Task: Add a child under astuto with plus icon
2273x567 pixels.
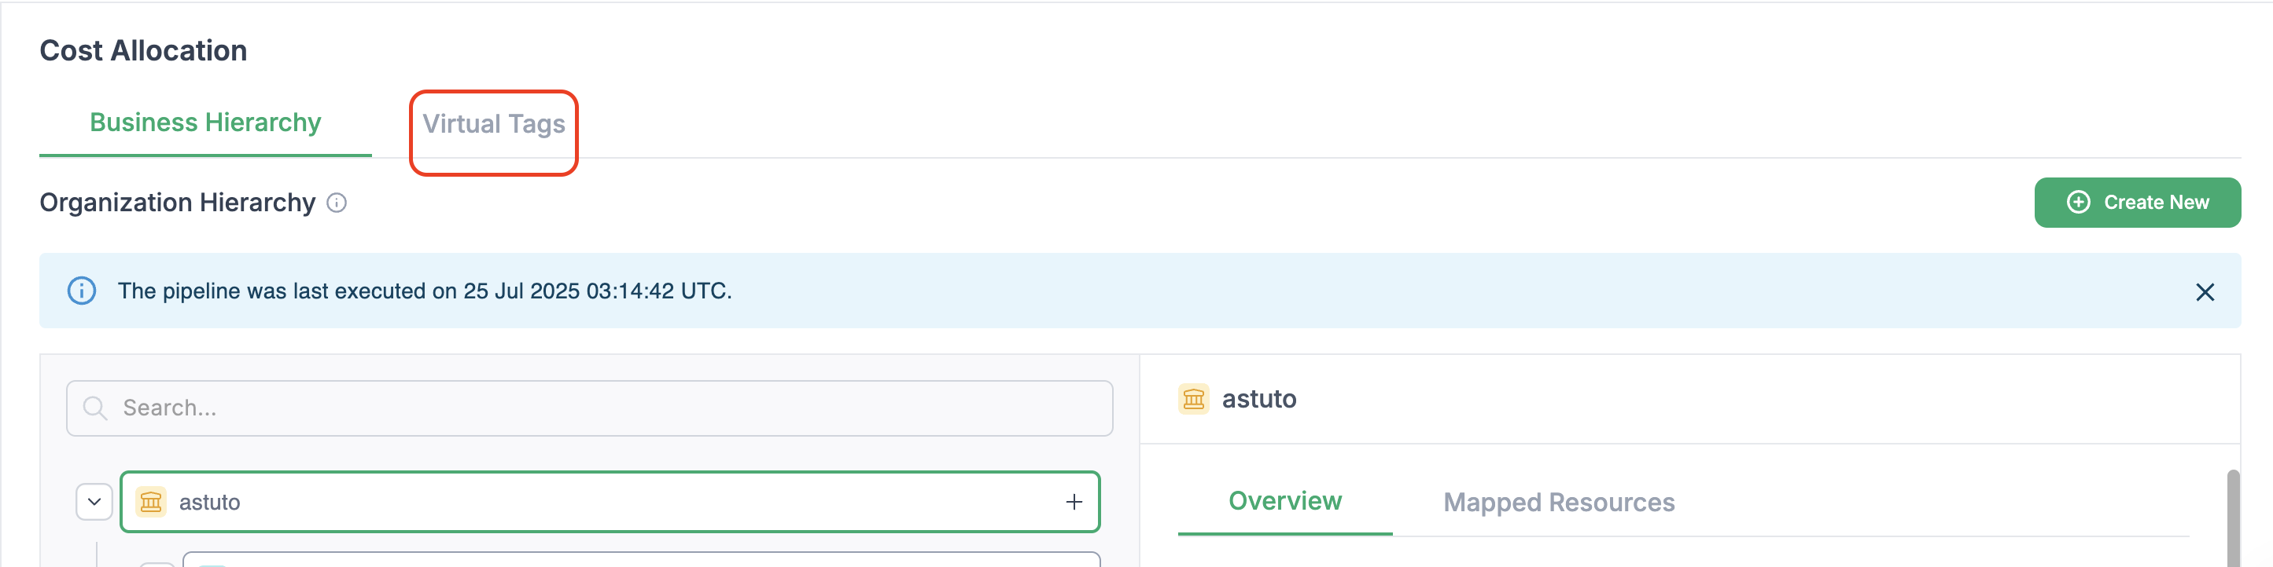Action: pos(1073,502)
